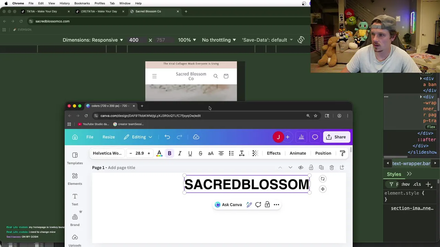Open the No throttling dropdown
The image size is (440, 247).
click(x=219, y=40)
